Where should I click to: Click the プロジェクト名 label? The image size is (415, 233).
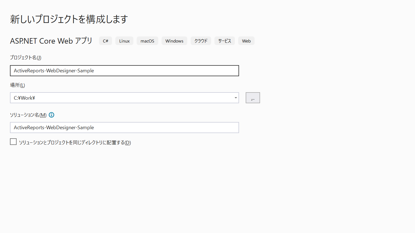point(25,57)
